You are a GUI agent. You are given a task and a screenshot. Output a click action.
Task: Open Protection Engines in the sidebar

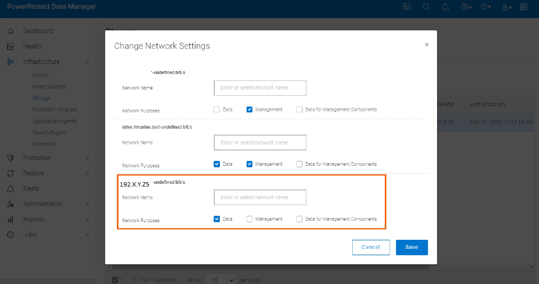pyautogui.click(x=54, y=110)
